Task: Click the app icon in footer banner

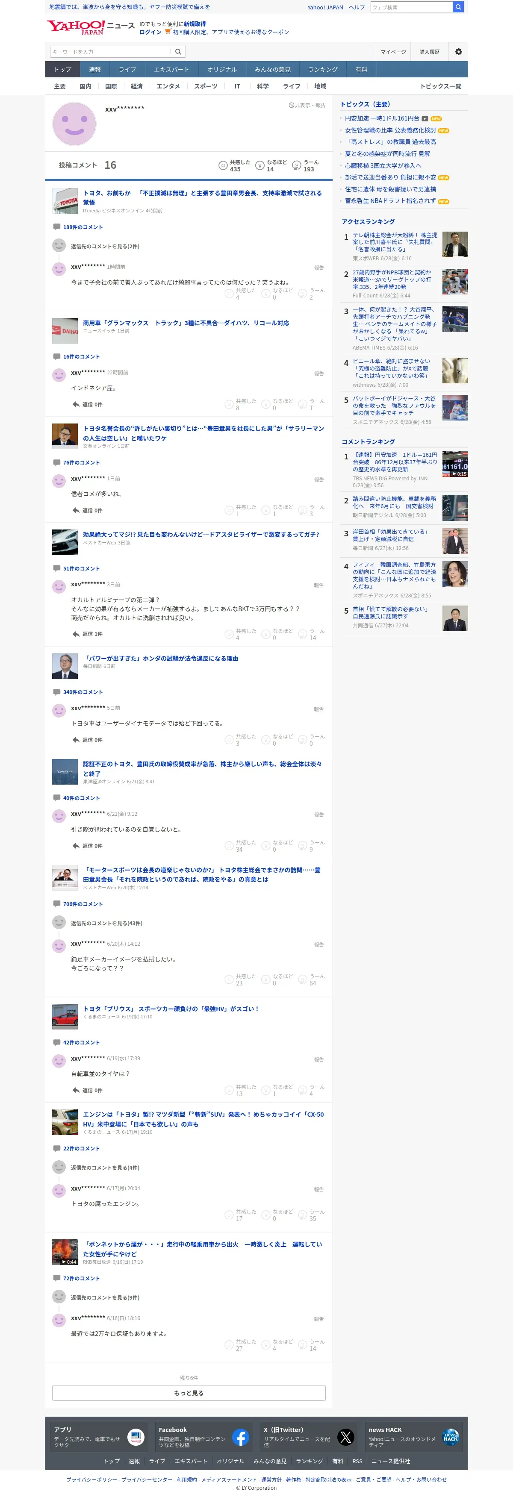Action: 136,1437
